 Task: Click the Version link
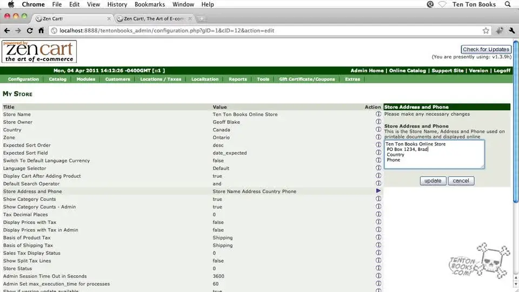478,70
